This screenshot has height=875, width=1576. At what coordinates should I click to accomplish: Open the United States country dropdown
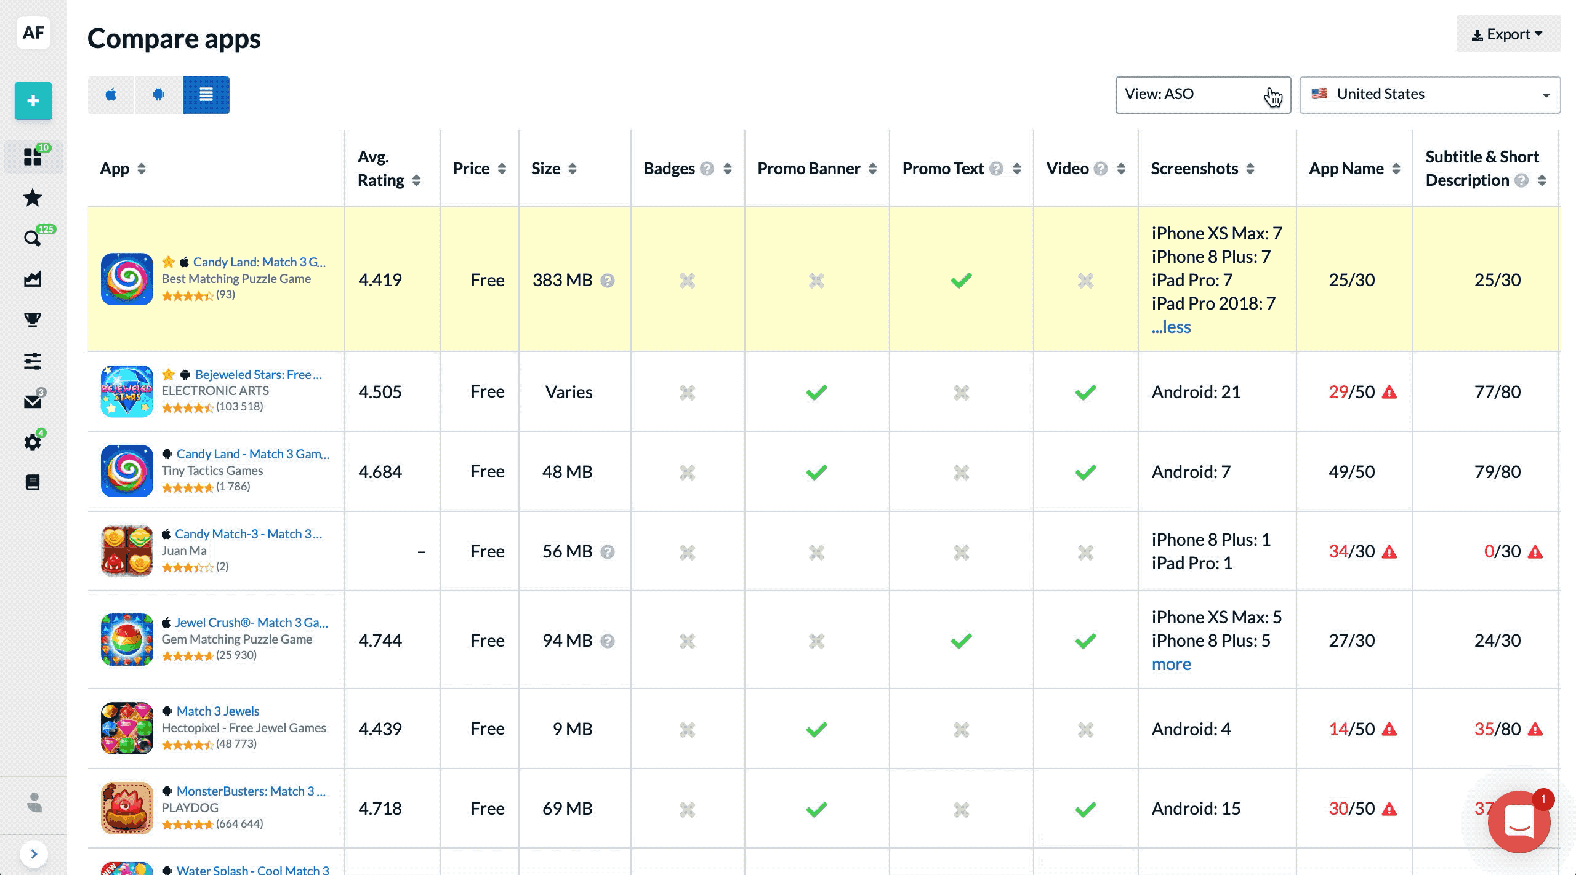click(1429, 95)
